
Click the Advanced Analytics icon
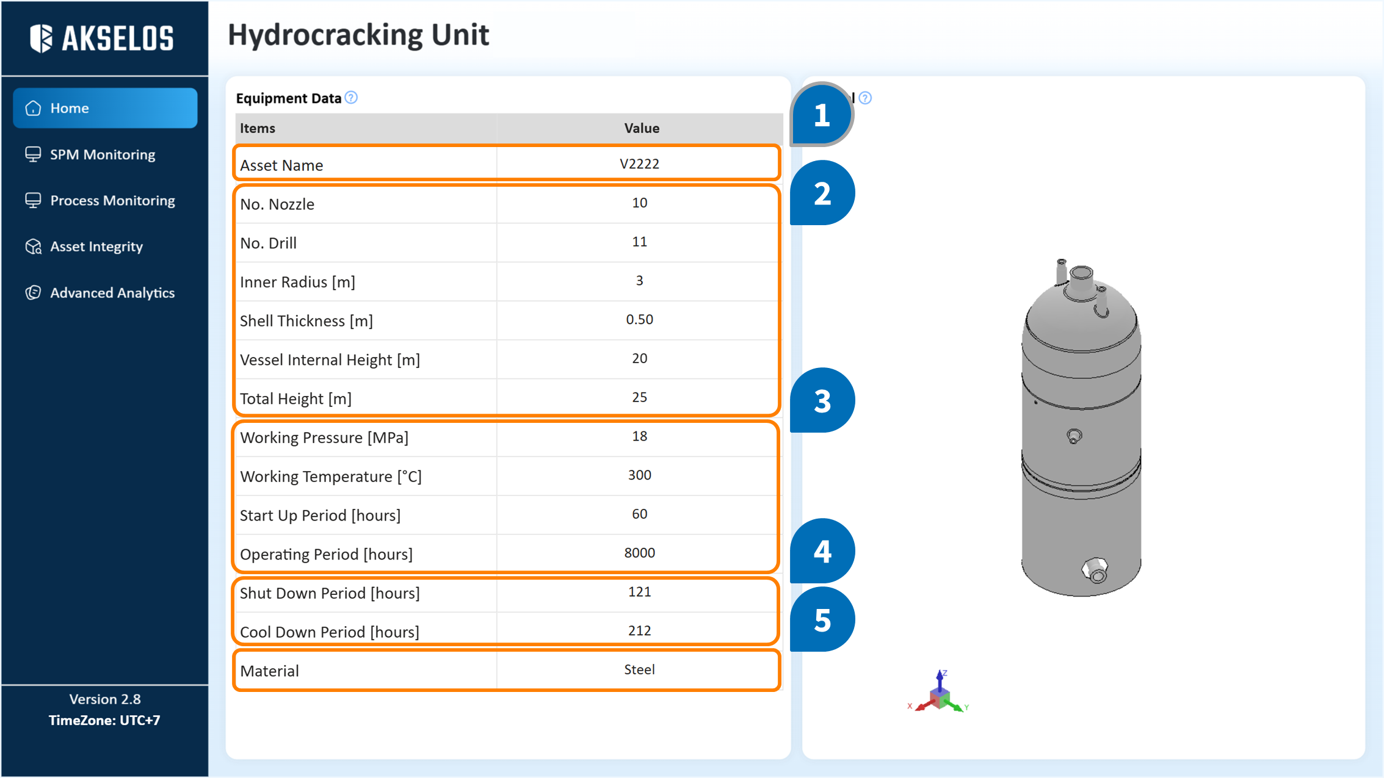click(33, 293)
